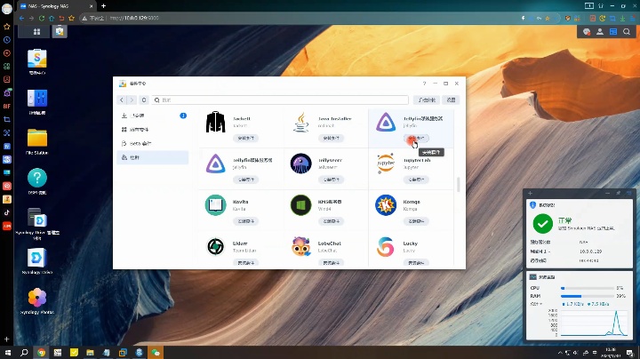The image size is (640, 359).
Task: Install the Java Installer package
Action: click(331, 139)
